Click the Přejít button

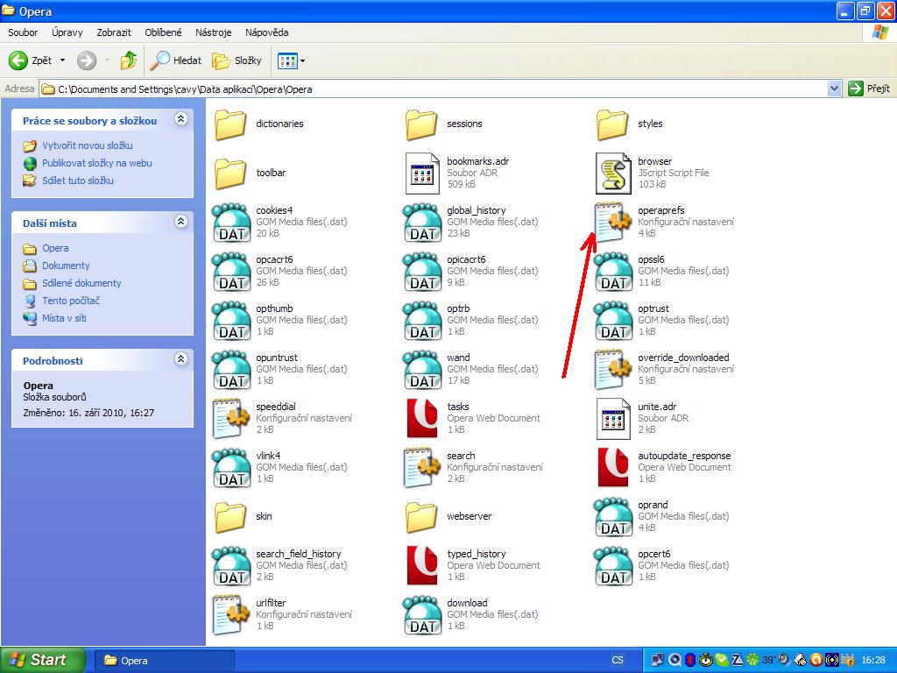click(x=869, y=89)
